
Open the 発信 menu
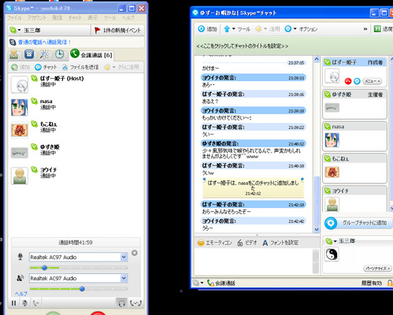[57, 17]
